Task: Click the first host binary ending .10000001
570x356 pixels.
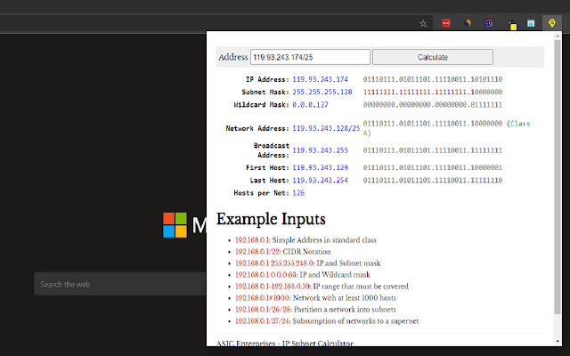Action: click(x=433, y=167)
